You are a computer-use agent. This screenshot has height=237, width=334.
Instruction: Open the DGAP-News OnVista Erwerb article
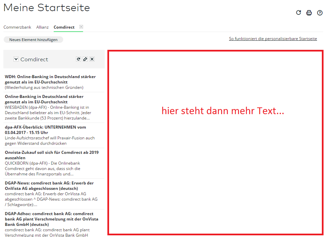click(50, 185)
